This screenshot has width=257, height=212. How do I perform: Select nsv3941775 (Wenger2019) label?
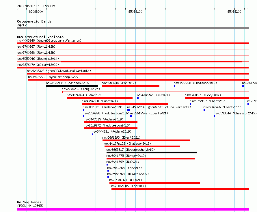point(126,156)
